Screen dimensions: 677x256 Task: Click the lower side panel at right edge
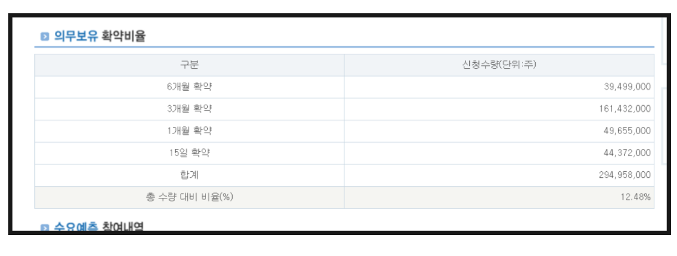(664, 126)
